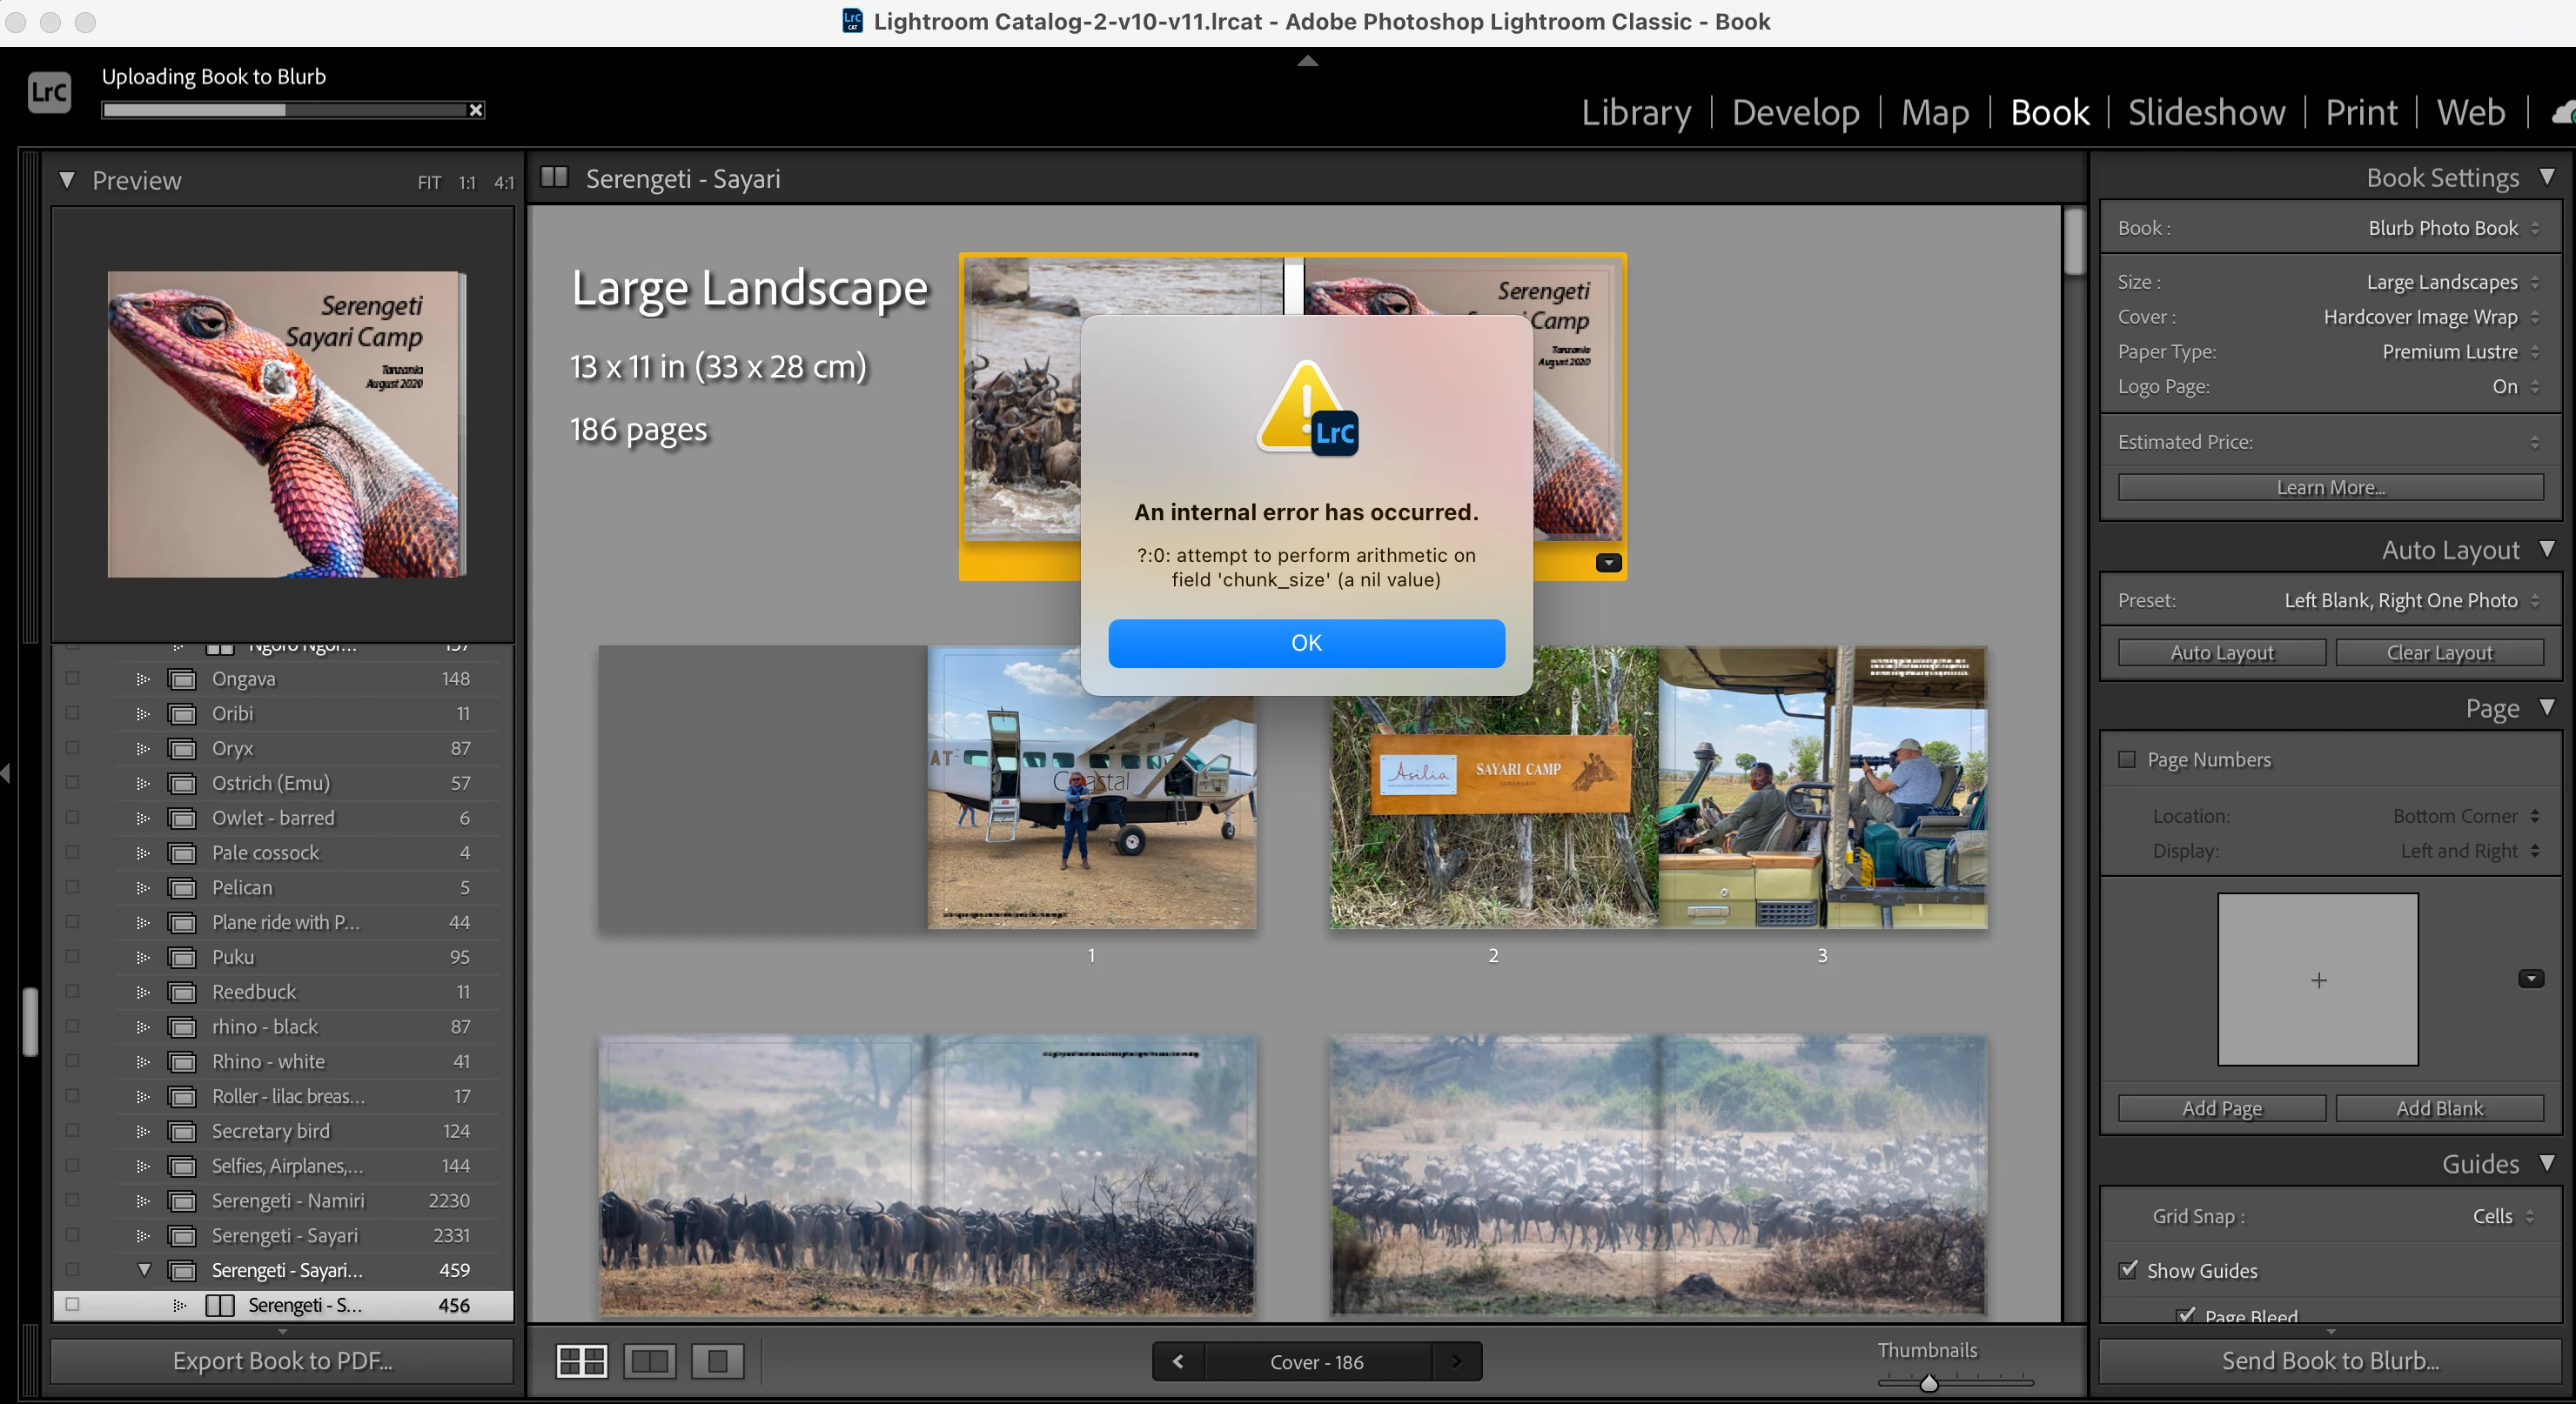Switch to the Develop module
This screenshot has width=2576, height=1404.
click(x=1795, y=112)
